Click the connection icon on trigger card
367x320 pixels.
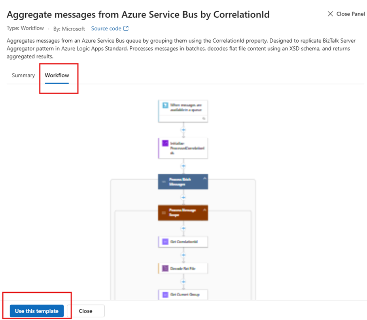pos(204,118)
